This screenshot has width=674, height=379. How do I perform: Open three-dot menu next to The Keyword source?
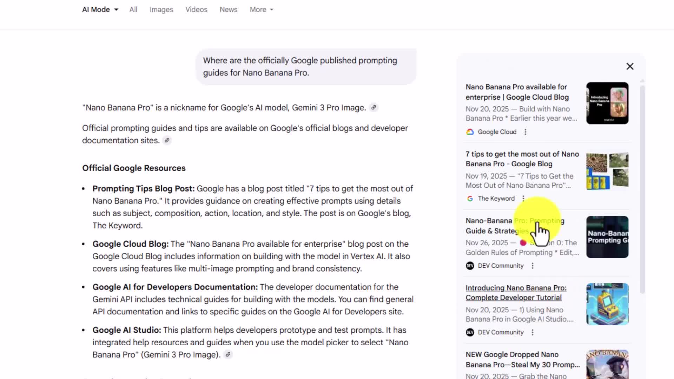coord(523,199)
